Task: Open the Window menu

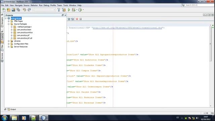Action: pos(73,5)
